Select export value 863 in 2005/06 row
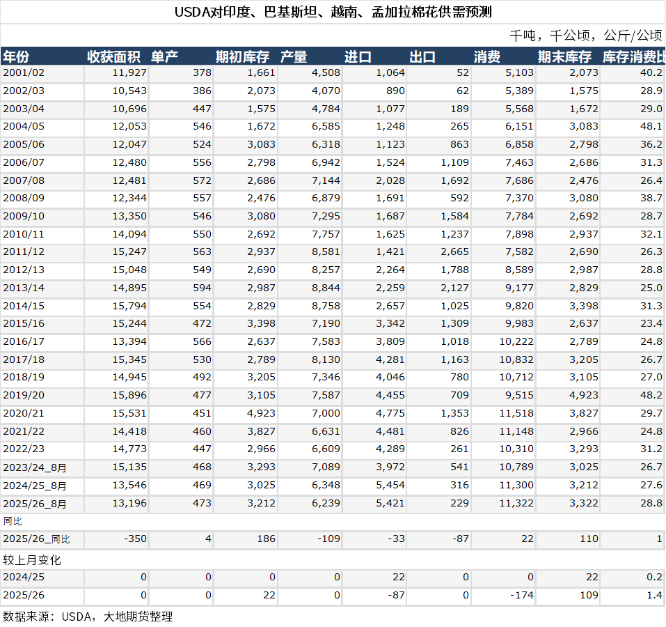Viewport: 666px width, 627px height. coord(459,144)
